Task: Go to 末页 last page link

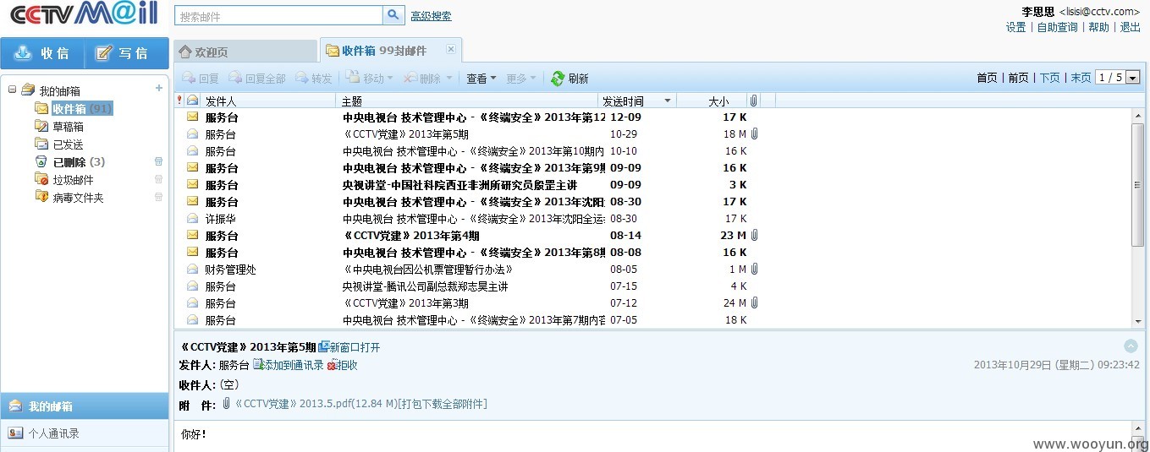Action: tap(1081, 78)
